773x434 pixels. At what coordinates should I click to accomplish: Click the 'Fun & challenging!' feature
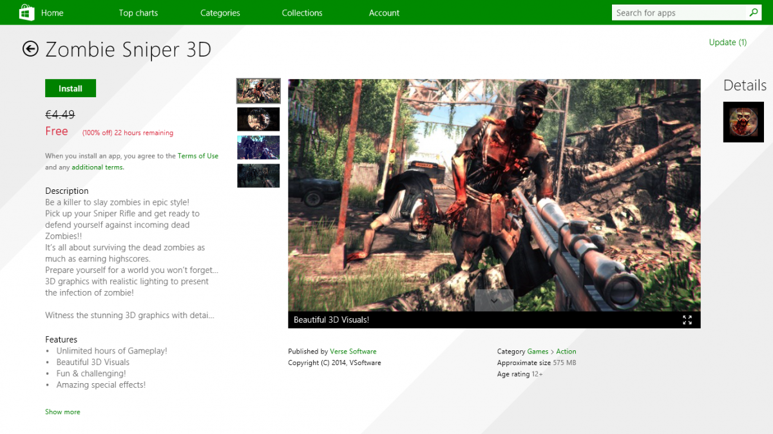tap(91, 373)
